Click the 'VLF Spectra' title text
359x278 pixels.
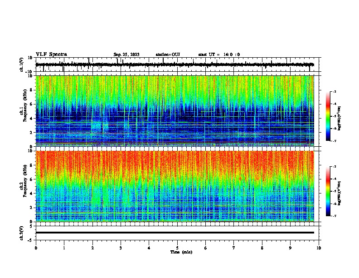pos(51,54)
